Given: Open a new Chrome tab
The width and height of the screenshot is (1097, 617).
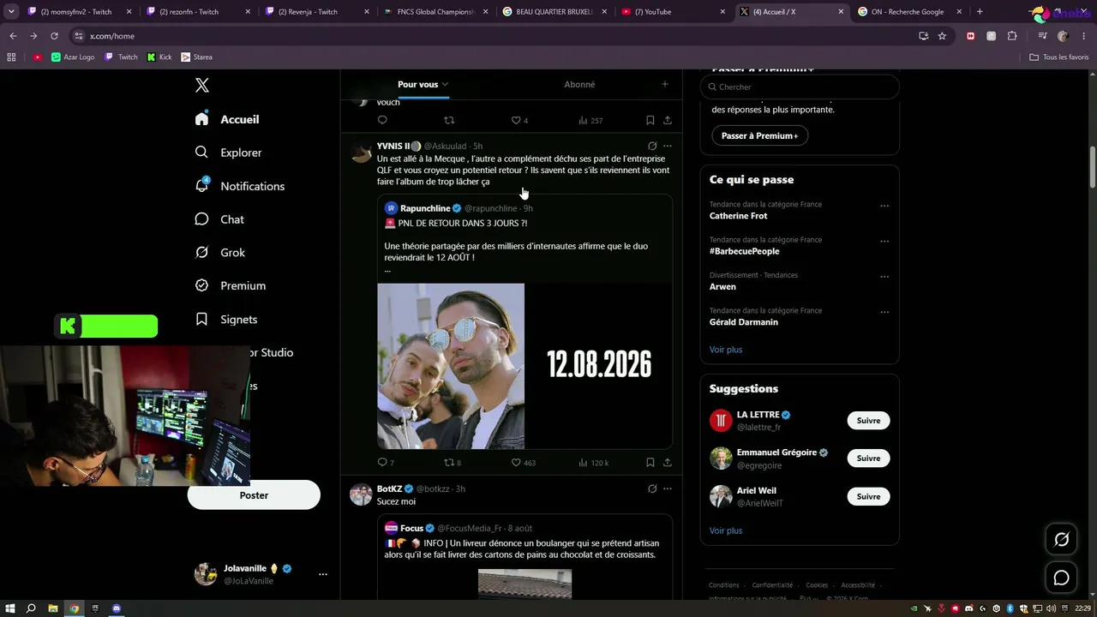Looking at the screenshot, I should [x=980, y=12].
